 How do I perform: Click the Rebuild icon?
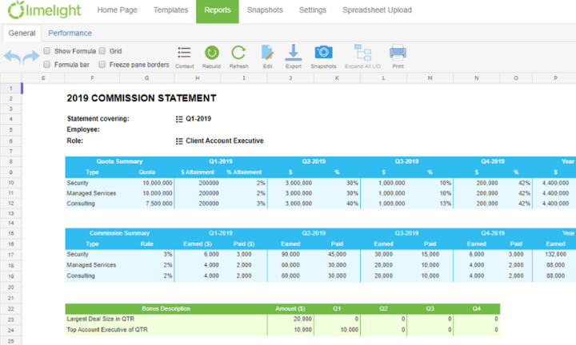pos(211,53)
